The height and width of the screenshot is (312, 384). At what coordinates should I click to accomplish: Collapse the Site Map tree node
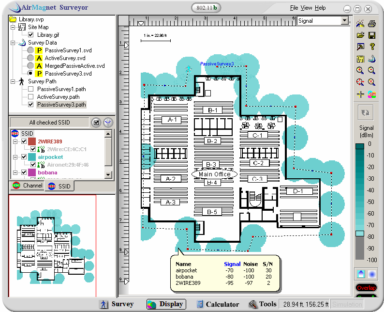(13, 27)
